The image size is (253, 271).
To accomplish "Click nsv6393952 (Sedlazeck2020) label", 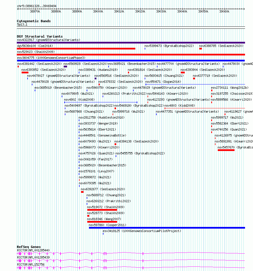I will tap(43, 70).
